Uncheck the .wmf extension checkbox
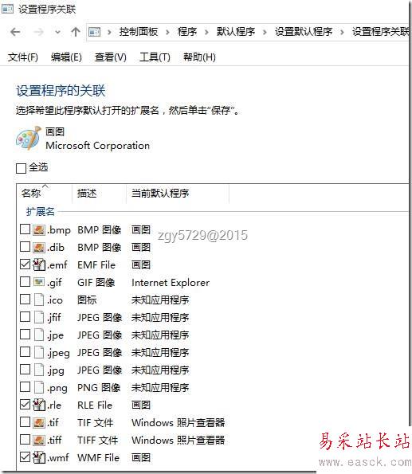 coord(25,457)
